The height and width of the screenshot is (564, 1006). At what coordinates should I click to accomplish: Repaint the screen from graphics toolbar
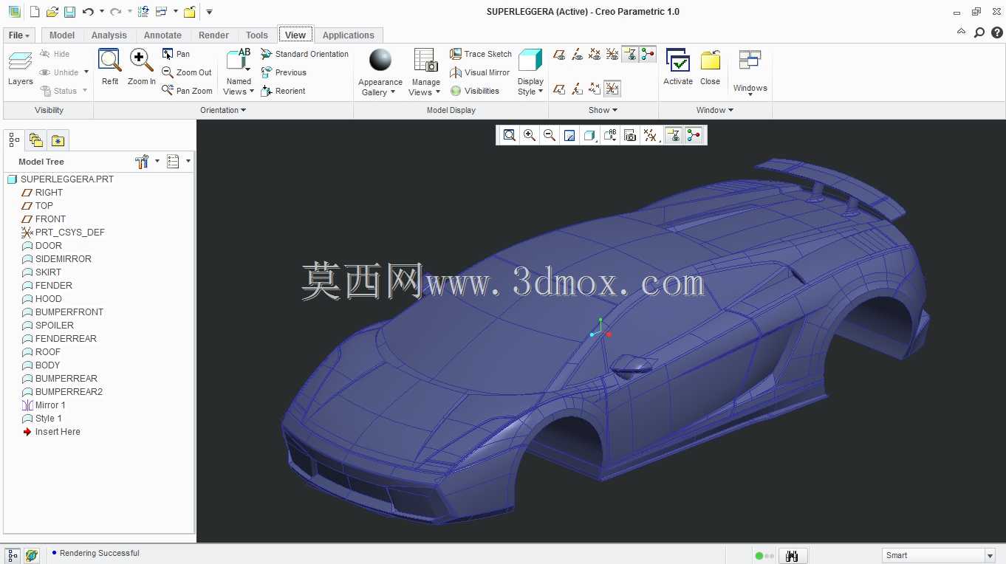pyautogui.click(x=569, y=135)
